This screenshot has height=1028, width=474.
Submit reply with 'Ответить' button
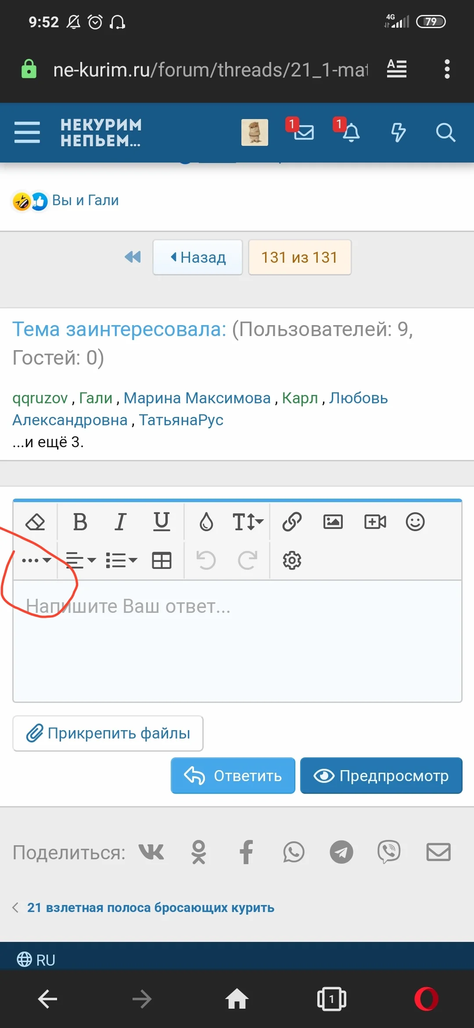click(x=233, y=775)
